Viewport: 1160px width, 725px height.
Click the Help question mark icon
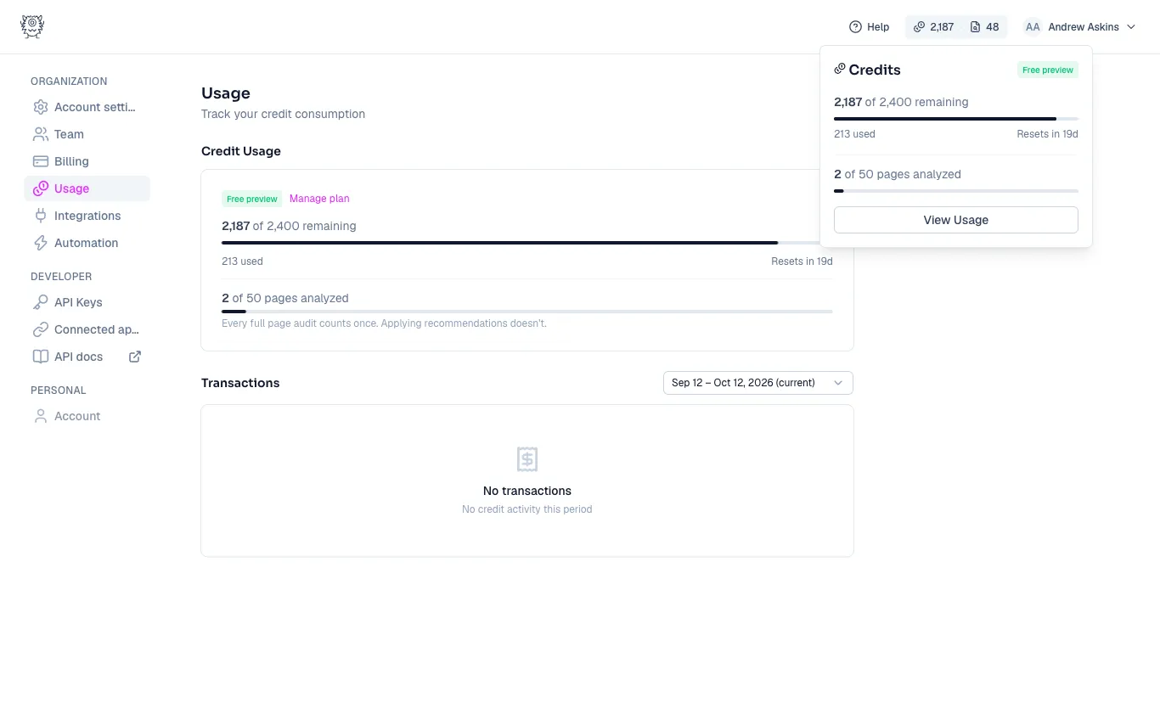[855, 27]
